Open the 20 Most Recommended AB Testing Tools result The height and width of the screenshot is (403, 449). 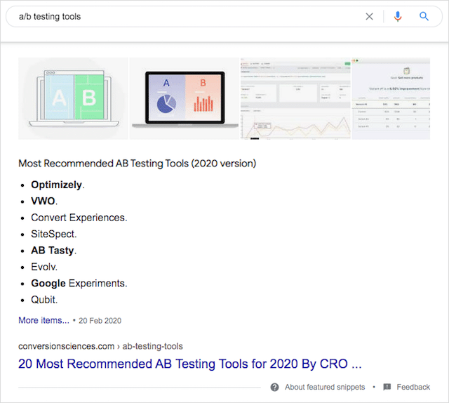pos(189,364)
